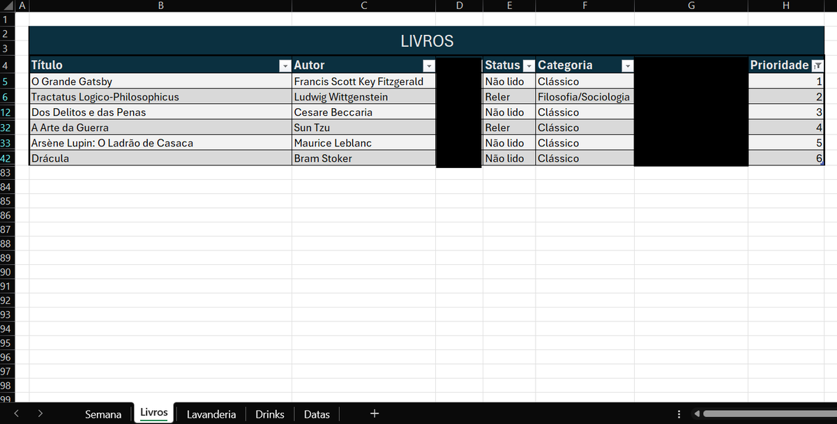Add a new sheet with the plus icon
This screenshot has height=424, width=837.
(375, 414)
